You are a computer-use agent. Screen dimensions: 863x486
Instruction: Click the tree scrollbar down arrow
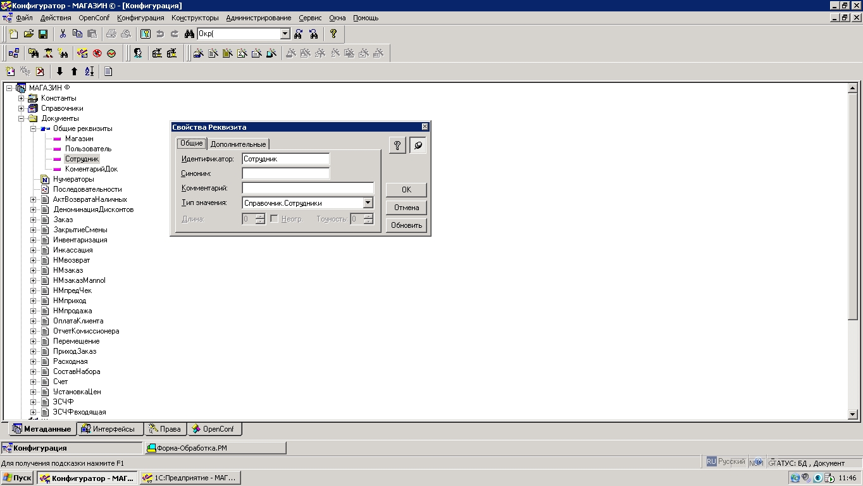852,414
